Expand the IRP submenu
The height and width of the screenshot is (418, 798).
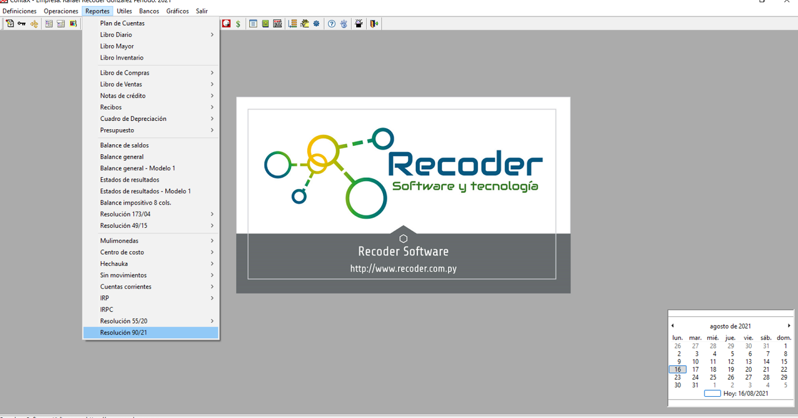tap(151, 298)
